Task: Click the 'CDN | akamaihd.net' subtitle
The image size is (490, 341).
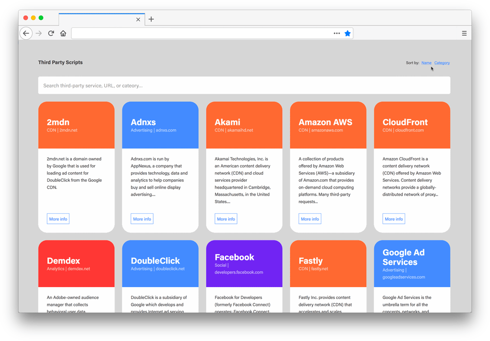Action: click(234, 130)
